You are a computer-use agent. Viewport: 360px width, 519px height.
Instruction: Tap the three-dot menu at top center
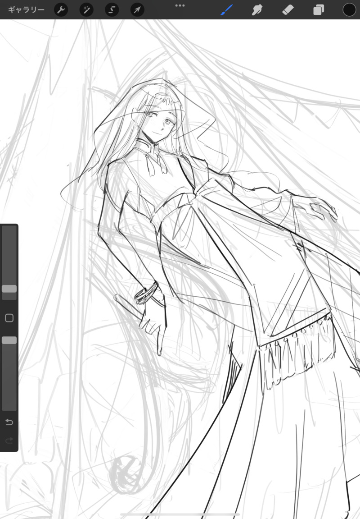click(x=180, y=5)
